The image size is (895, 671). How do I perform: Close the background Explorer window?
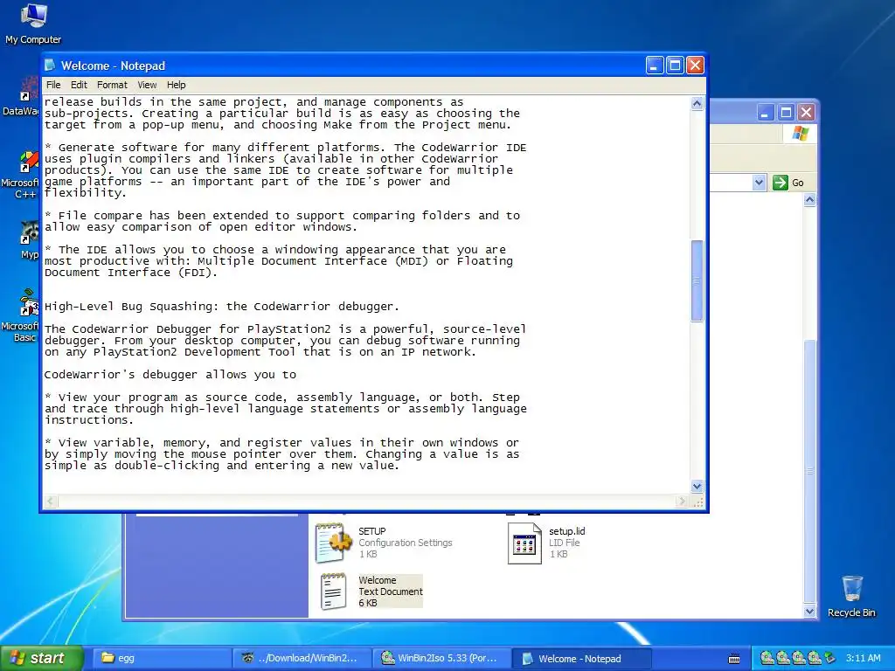(x=806, y=113)
